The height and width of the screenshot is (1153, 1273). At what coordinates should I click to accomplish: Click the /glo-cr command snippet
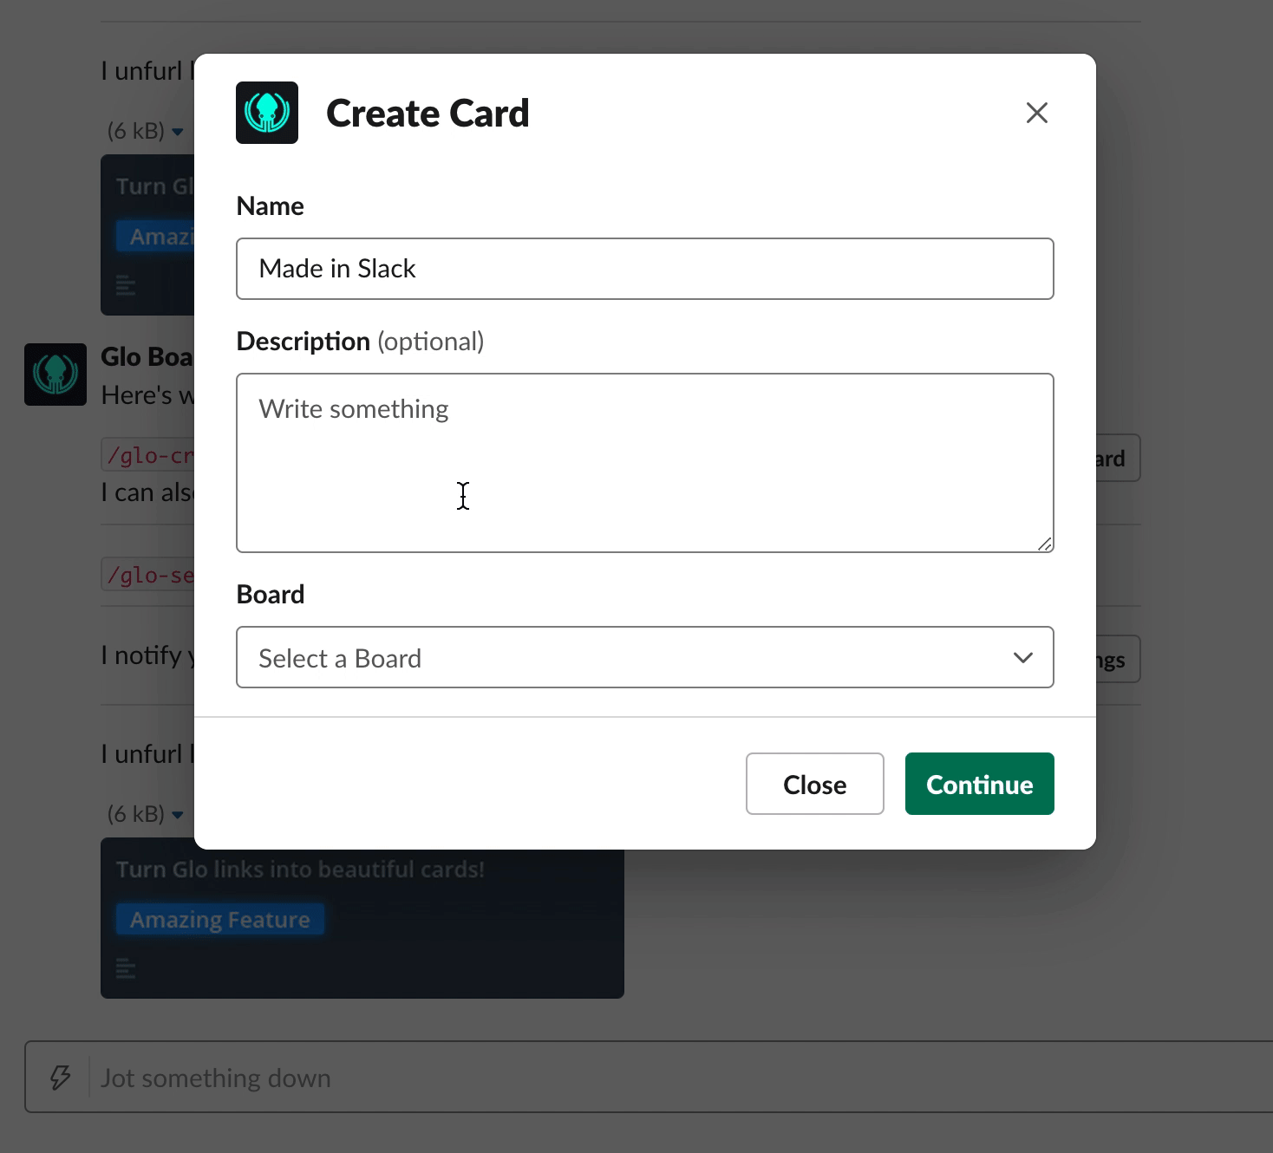148,455
